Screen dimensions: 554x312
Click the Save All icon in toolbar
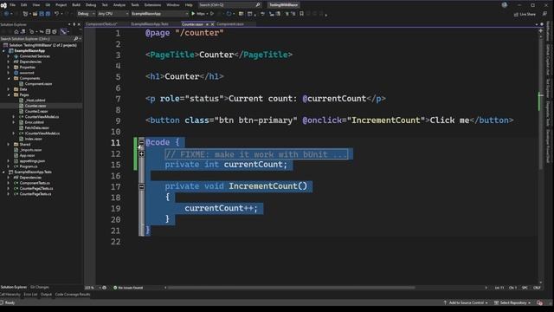pos(48,14)
